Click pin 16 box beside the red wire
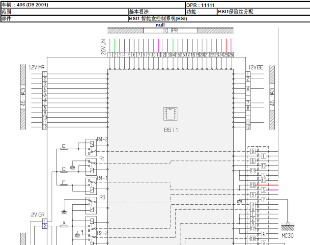This screenshot has width=310, height=245. pyautogui.click(x=253, y=185)
